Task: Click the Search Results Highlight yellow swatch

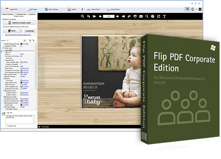Action: tap(21, 62)
